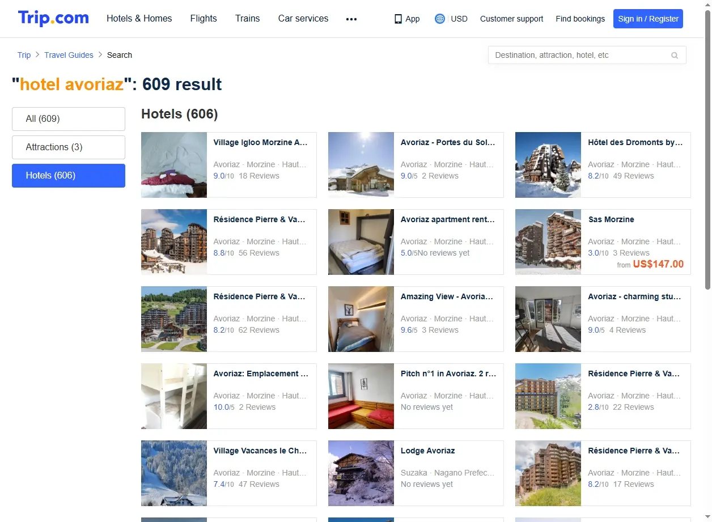The width and height of the screenshot is (712, 522).
Task: Click Amazing View - Avoria... title
Action: (x=447, y=297)
